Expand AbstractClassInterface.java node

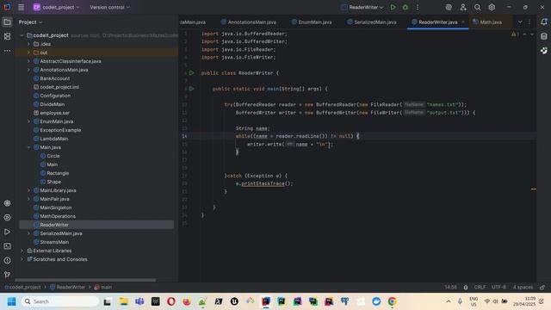point(28,61)
